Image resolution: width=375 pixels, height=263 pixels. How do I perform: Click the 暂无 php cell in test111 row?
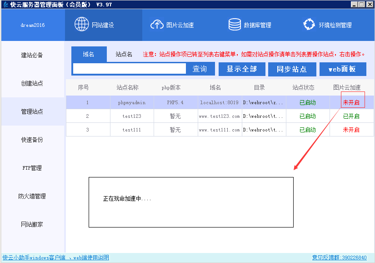(x=175, y=130)
